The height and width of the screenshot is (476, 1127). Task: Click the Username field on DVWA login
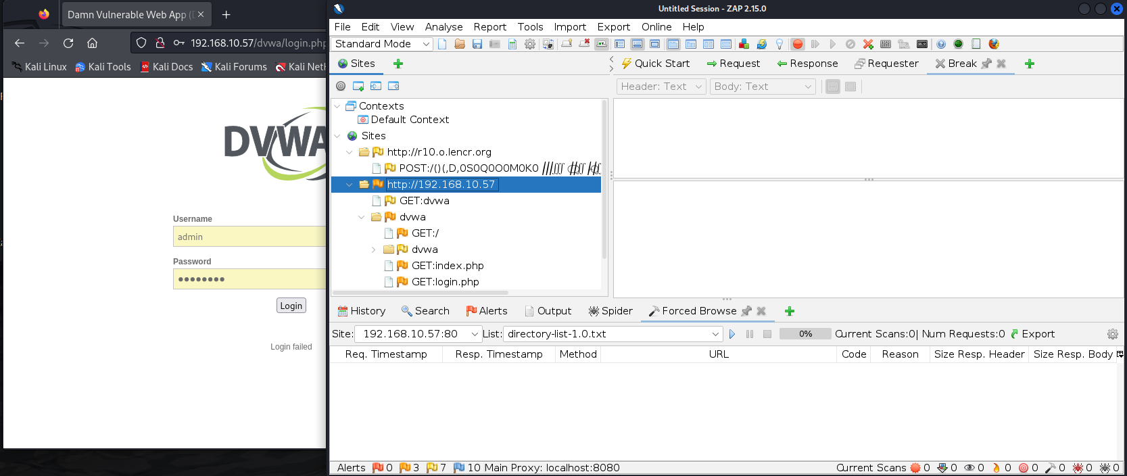pos(249,237)
